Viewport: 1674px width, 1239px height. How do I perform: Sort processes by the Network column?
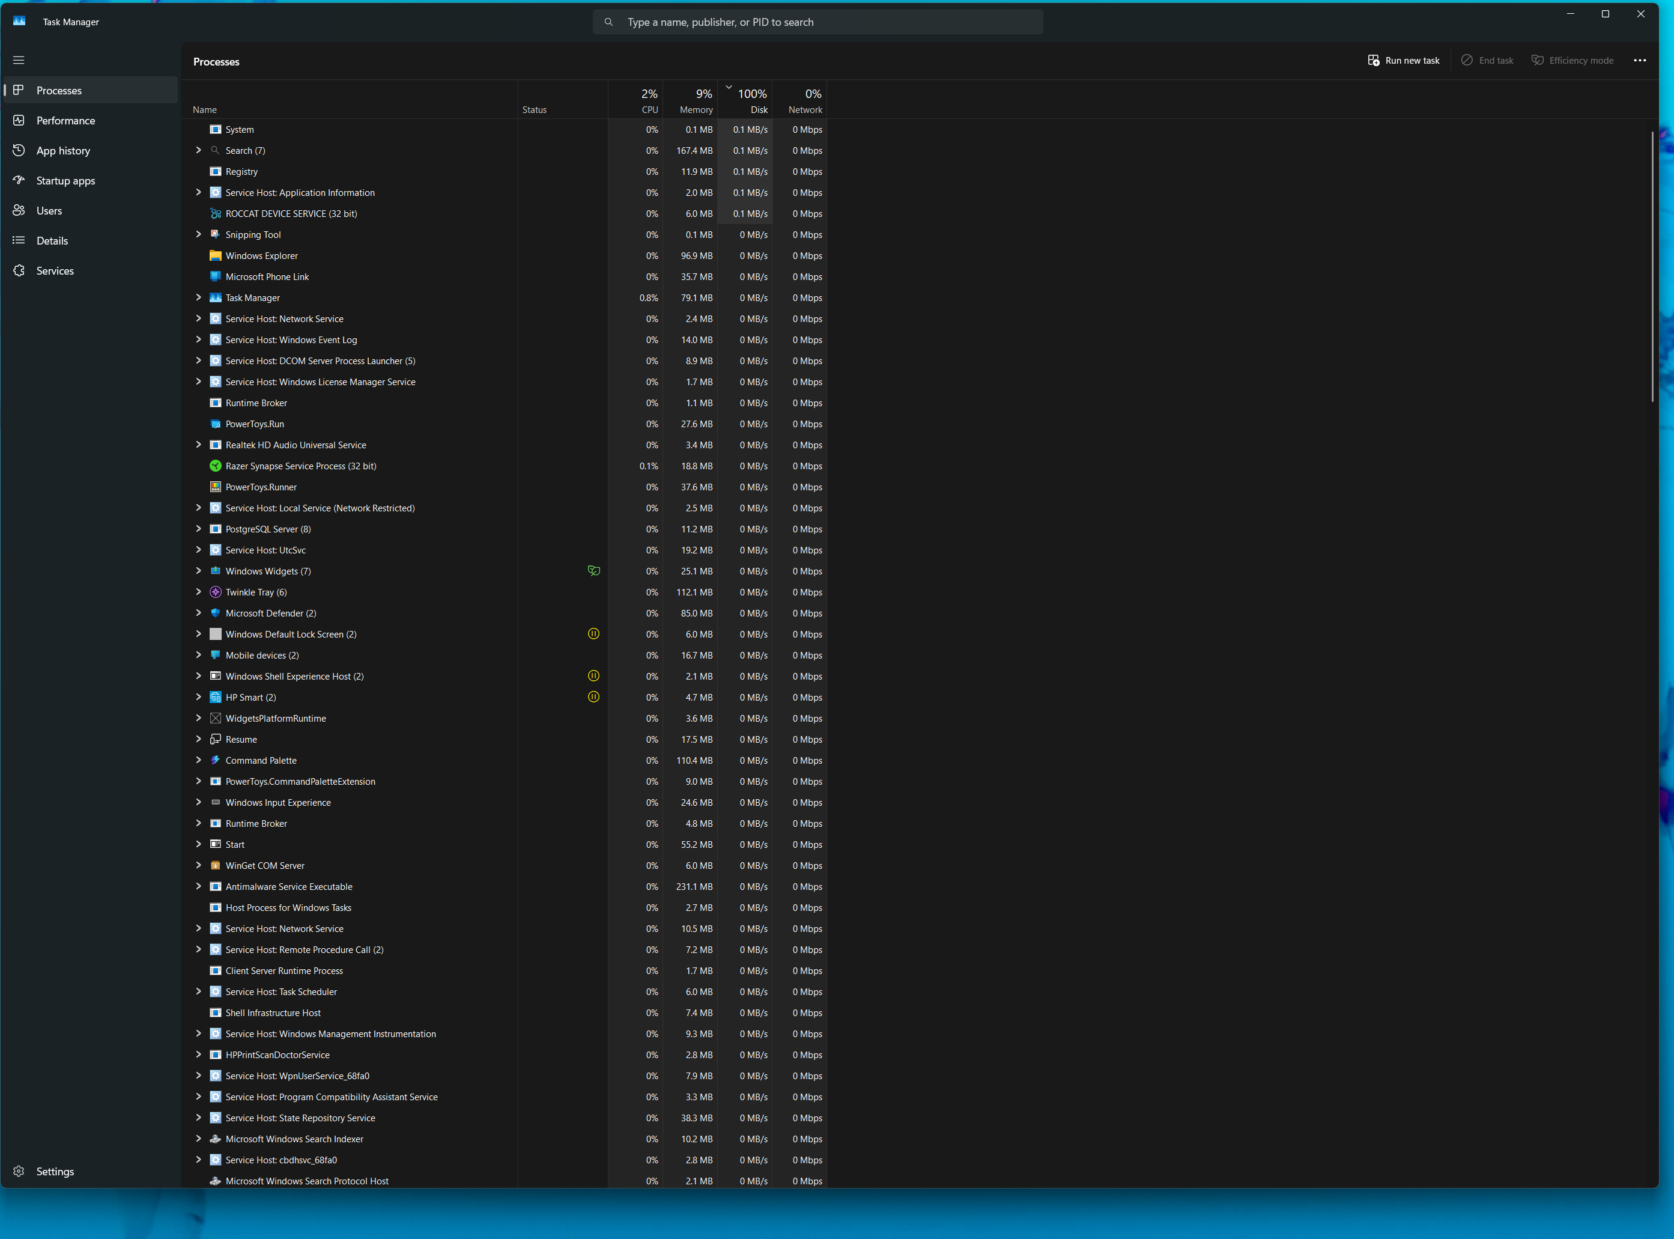pos(800,100)
